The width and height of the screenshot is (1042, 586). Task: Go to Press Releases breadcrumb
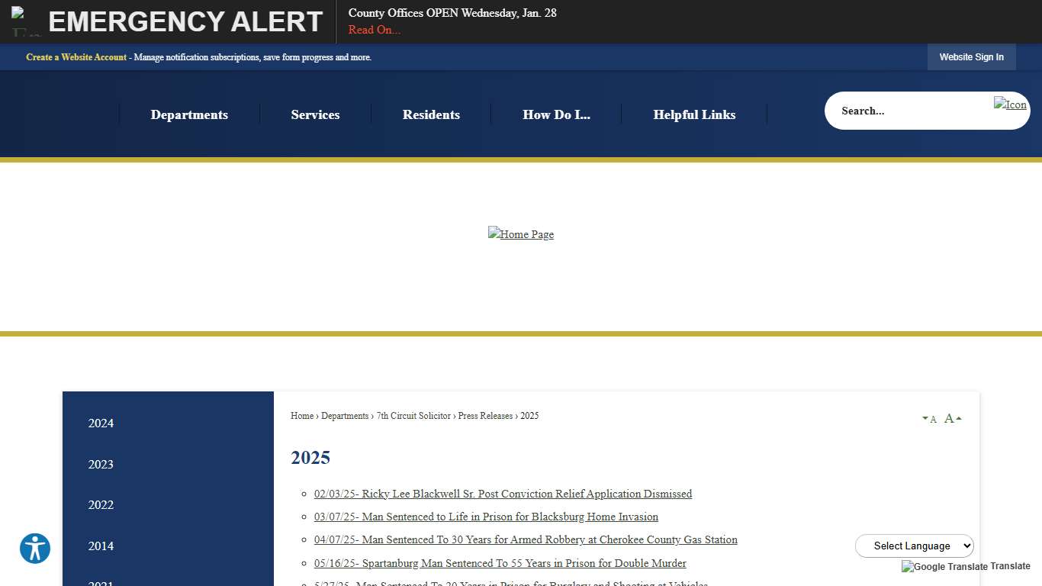click(x=485, y=416)
